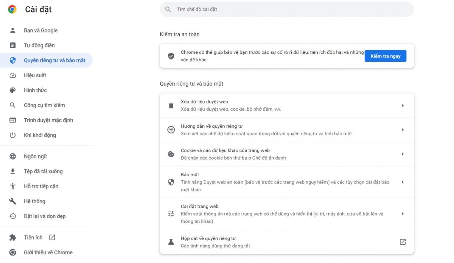The image size is (454, 263).
Task: Click the wrench icon for Hệ thống
Action: (x=13, y=201)
